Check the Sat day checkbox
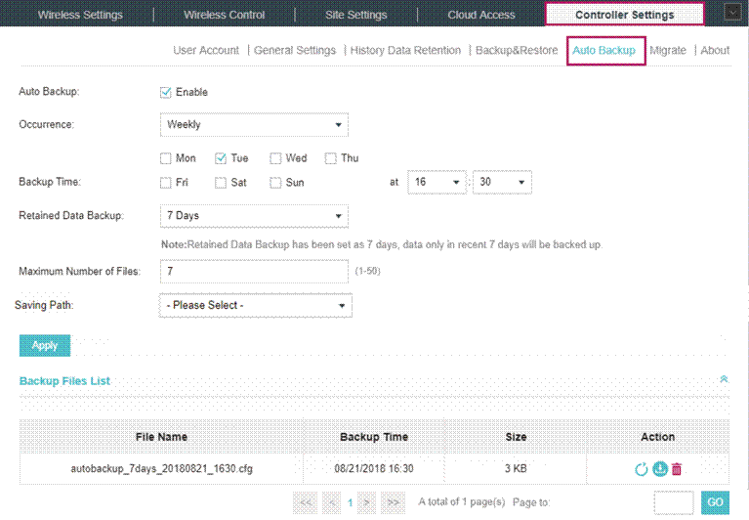 click(x=221, y=183)
